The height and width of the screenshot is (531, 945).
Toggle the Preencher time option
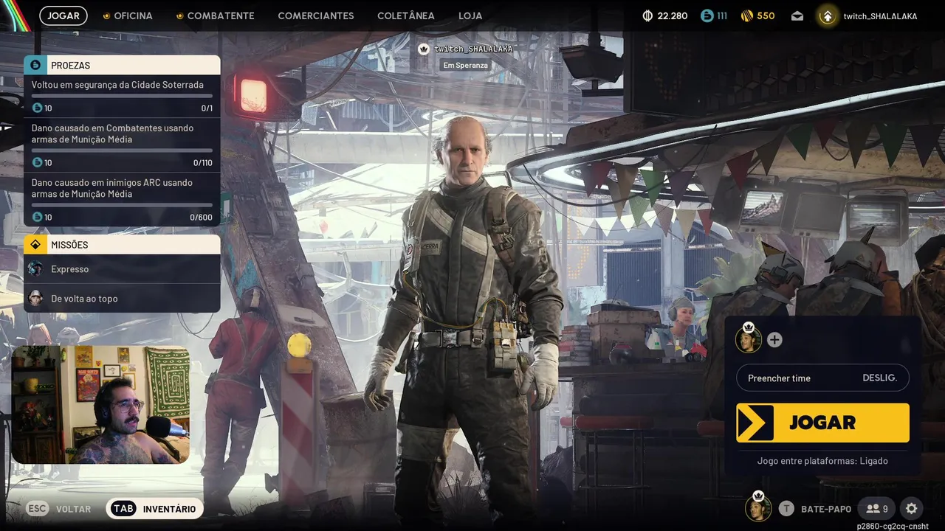822,378
